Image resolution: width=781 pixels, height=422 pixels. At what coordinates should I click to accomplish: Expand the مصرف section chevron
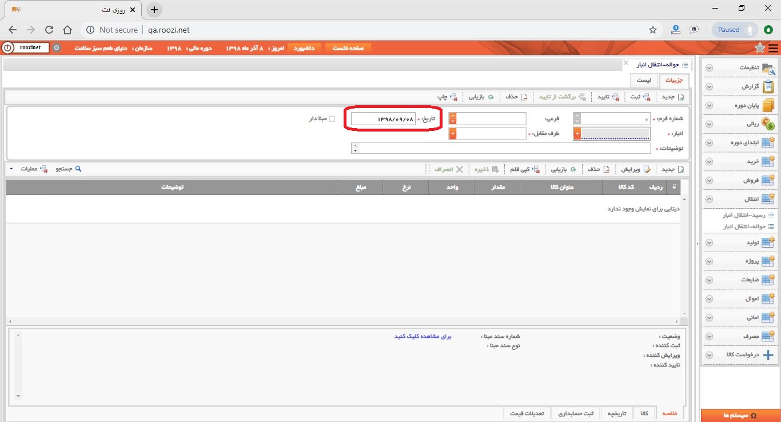click(709, 336)
